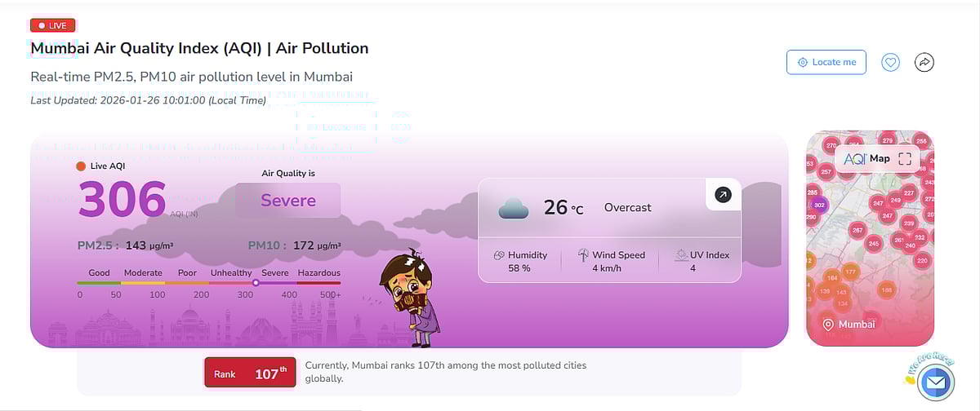Viewport: 980px width, 411px height.
Task: Click the share arrow icon
Action: click(924, 62)
